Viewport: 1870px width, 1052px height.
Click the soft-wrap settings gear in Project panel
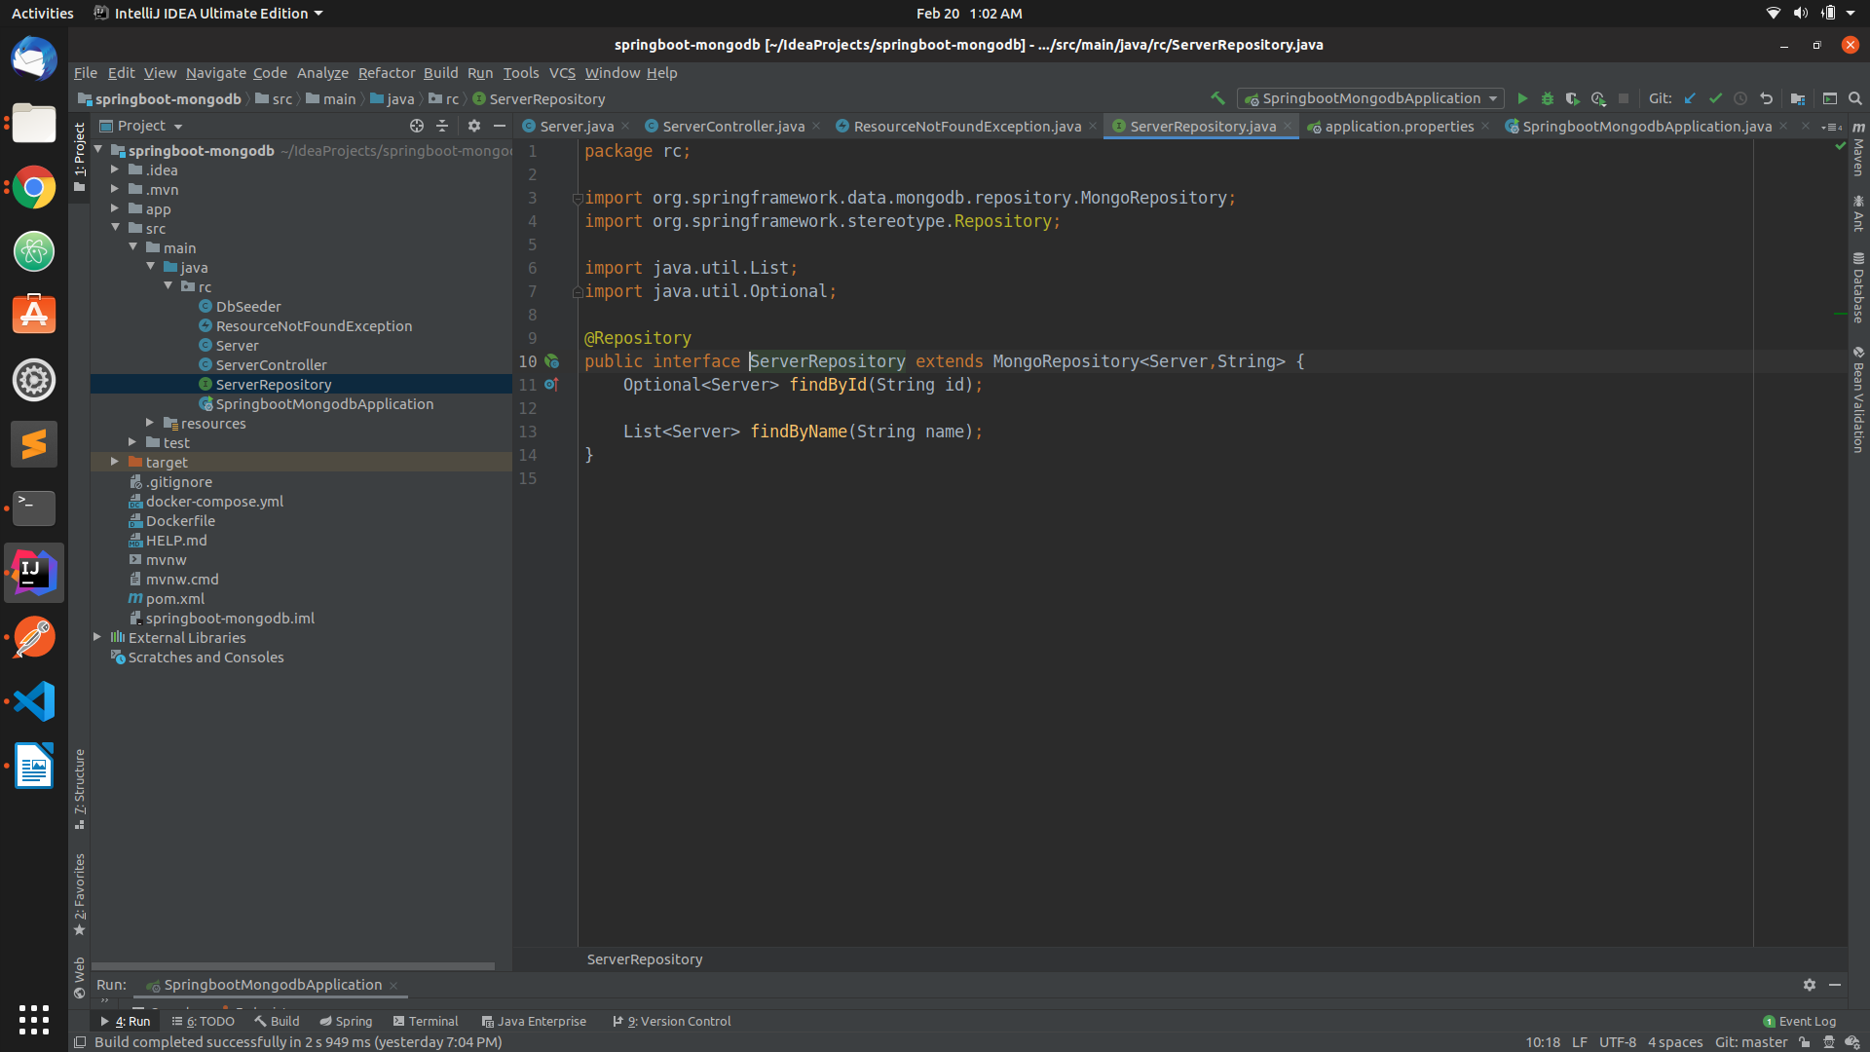tap(474, 126)
